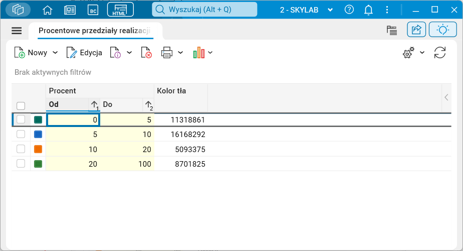This screenshot has width=463, height=251.
Task: Expand the settings dropdown arrow
Action: click(422, 53)
